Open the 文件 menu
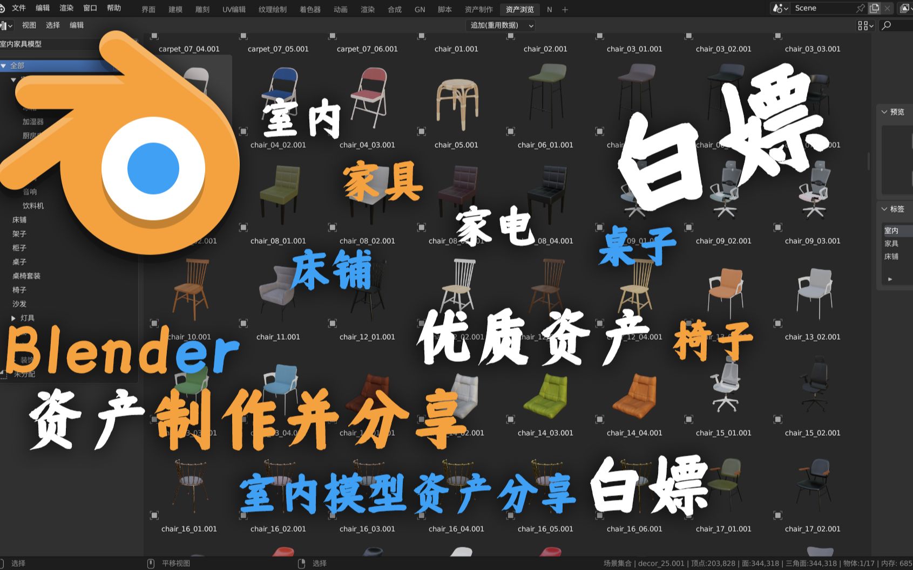The width and height of the screenshot is (913, 570). click(x=19, y=8)
